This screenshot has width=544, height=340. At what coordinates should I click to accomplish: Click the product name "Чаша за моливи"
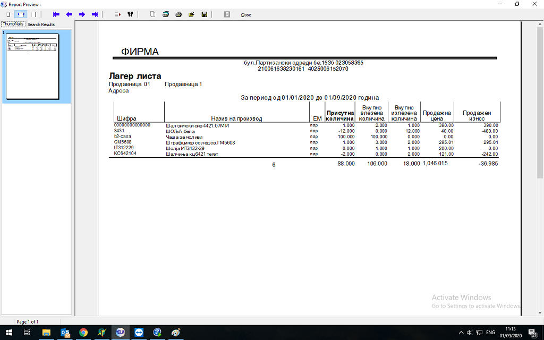(184, 137)
